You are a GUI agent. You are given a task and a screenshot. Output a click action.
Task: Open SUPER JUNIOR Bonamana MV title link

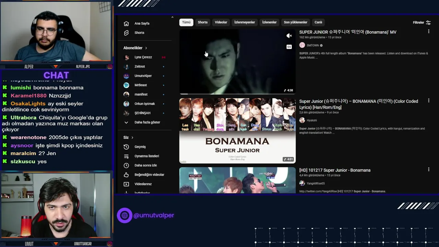tap(348, 32)
